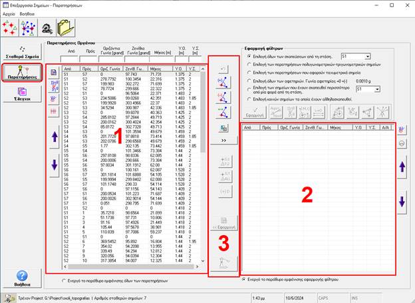The image size is (415, 303).
Task: Click the observations table vertical scrollbar
Action: (x=203, y=166)
